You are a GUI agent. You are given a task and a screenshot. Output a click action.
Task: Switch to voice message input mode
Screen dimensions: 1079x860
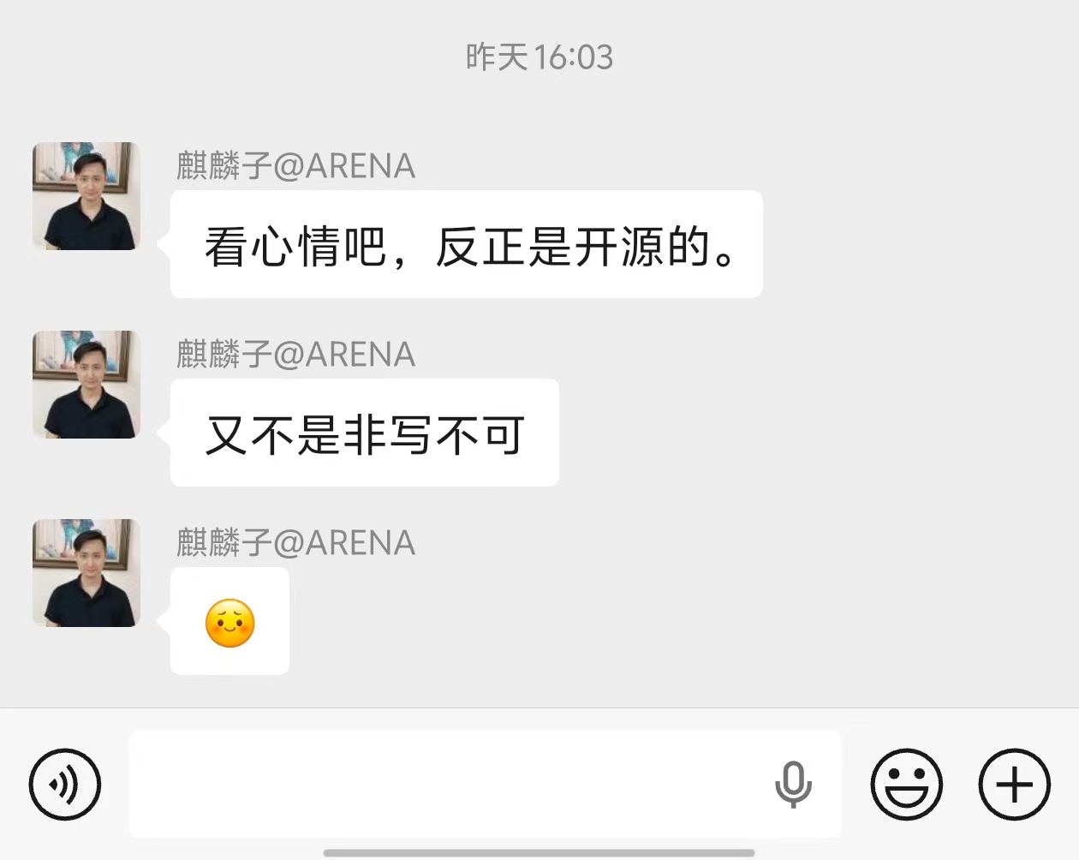pyautogui.click(x=65, y=784)
